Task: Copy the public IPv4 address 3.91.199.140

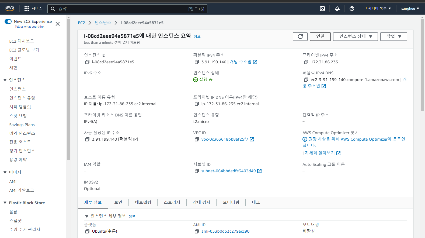Action: (x=197, y=62)
